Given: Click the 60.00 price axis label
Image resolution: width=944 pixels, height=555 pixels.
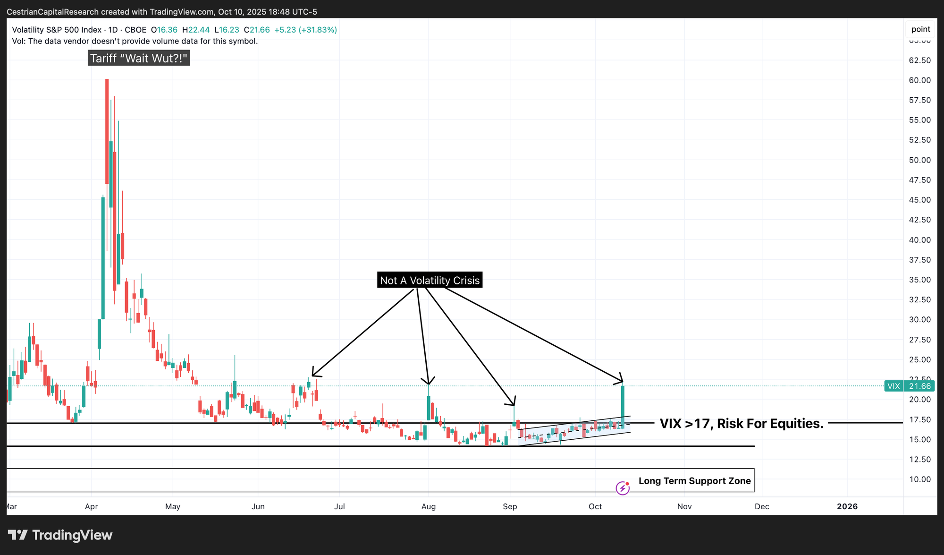Looking at the screenshot, I should [919, 80].
